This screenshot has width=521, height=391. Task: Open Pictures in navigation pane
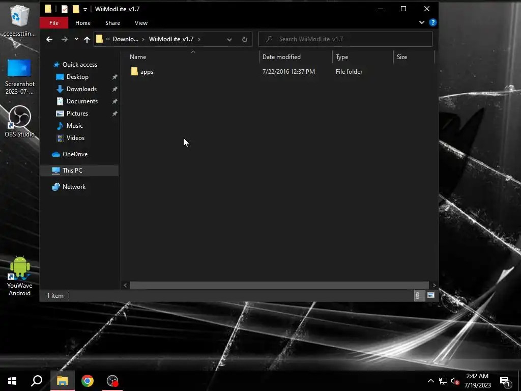click(x=77, y=114)
